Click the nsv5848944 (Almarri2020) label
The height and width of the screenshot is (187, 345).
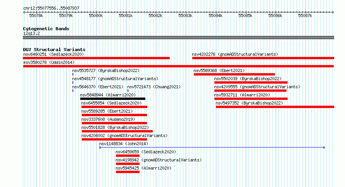tap(108, 95)
